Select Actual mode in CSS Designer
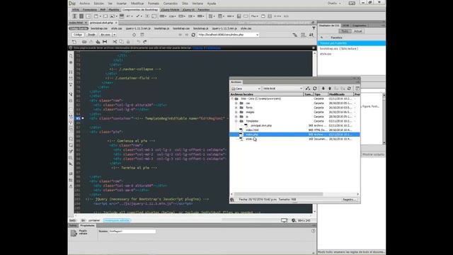453x255 pixels. 357,31
